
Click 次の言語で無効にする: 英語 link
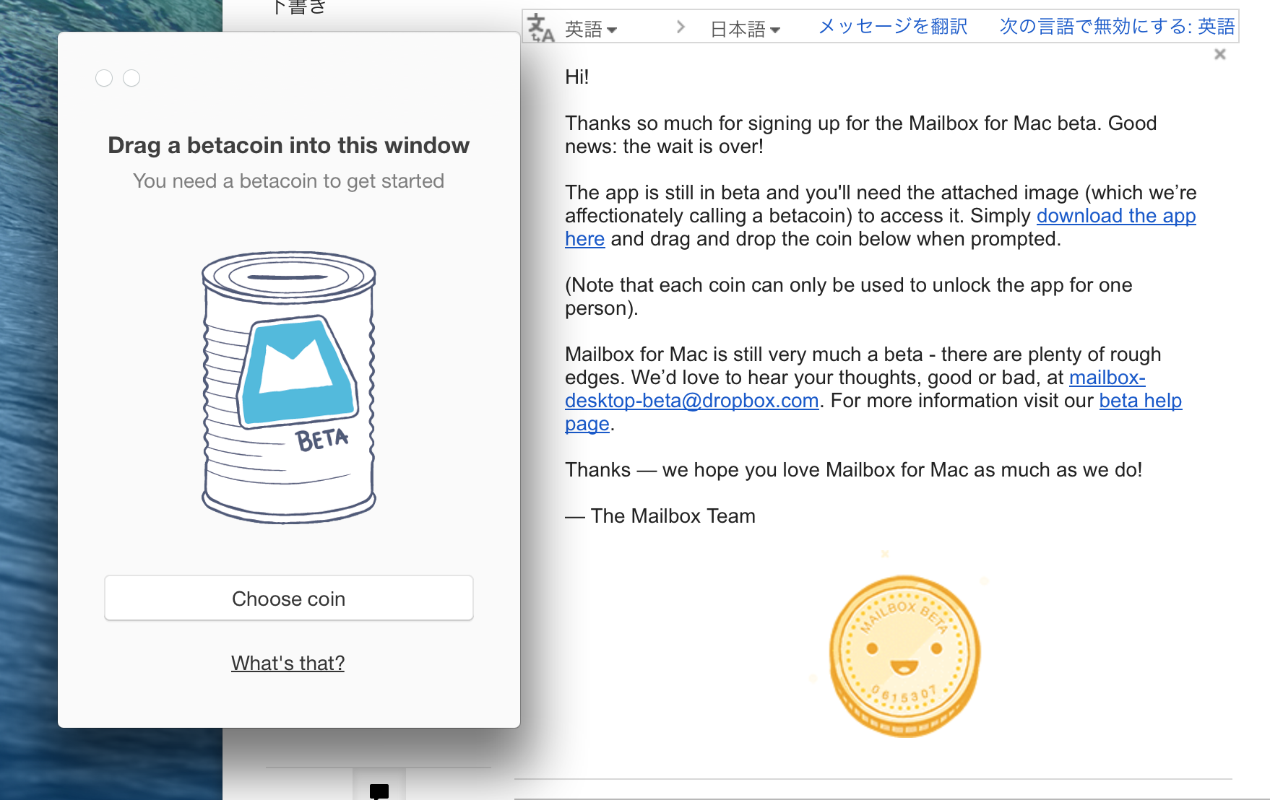(1117, 27)
